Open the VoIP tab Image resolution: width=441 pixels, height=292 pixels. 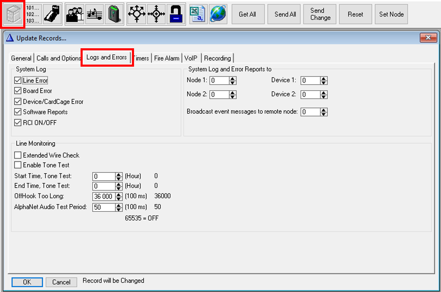[191, 58]
